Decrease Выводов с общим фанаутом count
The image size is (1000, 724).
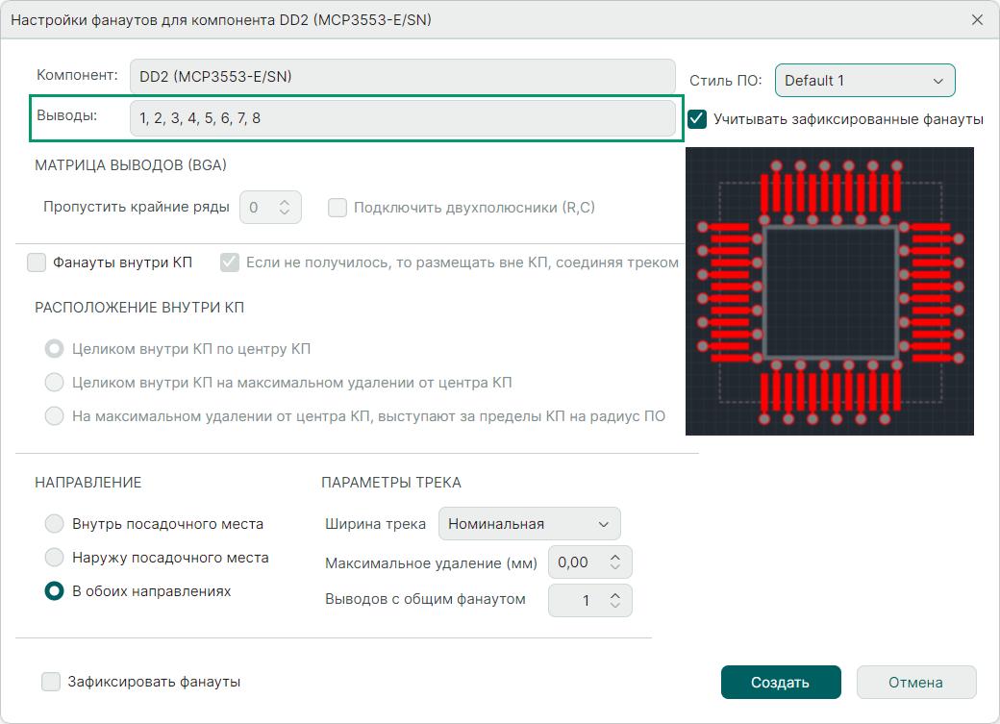615,606
